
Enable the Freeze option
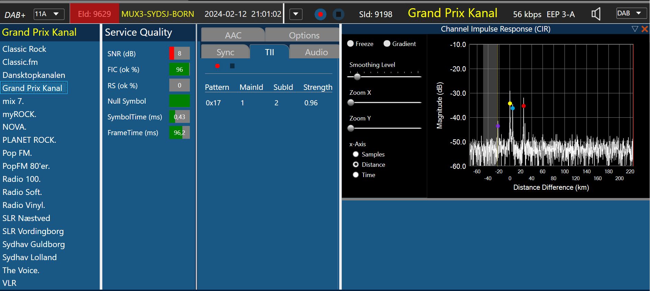click(351, 44)
